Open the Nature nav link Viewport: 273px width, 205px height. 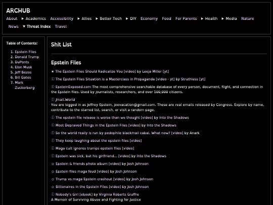click(x=247, y=19)
